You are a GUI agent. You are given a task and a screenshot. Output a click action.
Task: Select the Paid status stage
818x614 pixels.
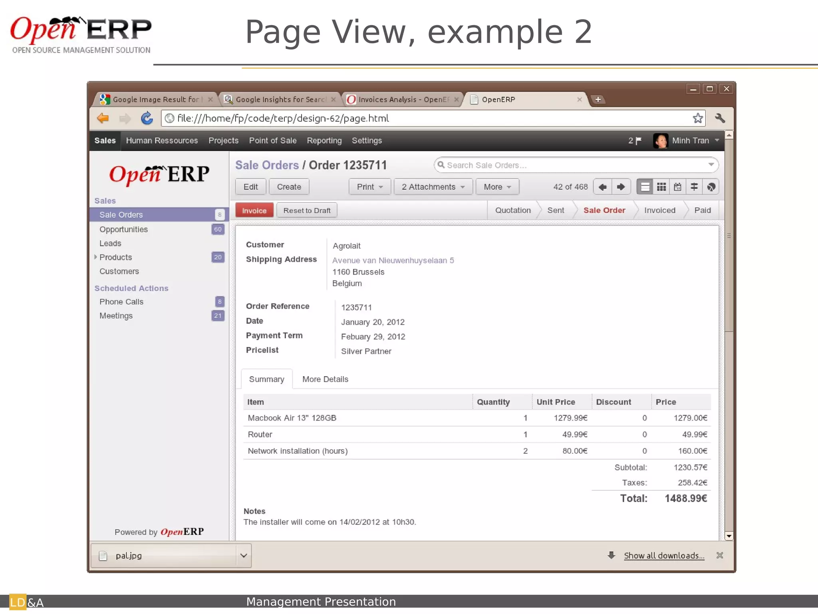click(x=702, y=210)
